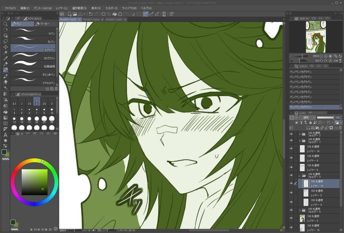This screenshot has height=233, width=344.
Task: Hide layer レイヤー 14 via eye icon
Action: [291, 149]
